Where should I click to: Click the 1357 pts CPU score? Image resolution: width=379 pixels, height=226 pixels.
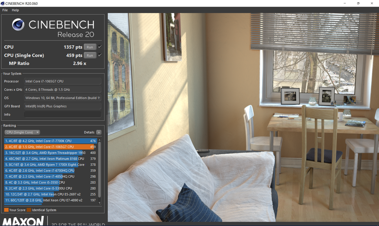(73, 47)
